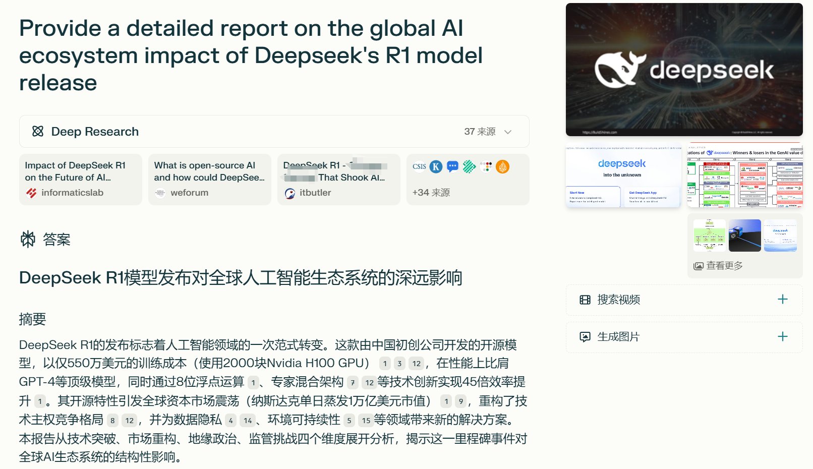Click the blue chat bubble source icon
This screenshot has width=813, height=469.
453,166
